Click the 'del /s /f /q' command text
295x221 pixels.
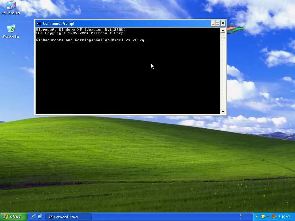131,40
